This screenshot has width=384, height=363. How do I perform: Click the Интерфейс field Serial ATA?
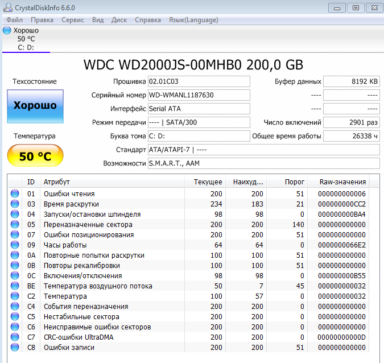point(199,109)
